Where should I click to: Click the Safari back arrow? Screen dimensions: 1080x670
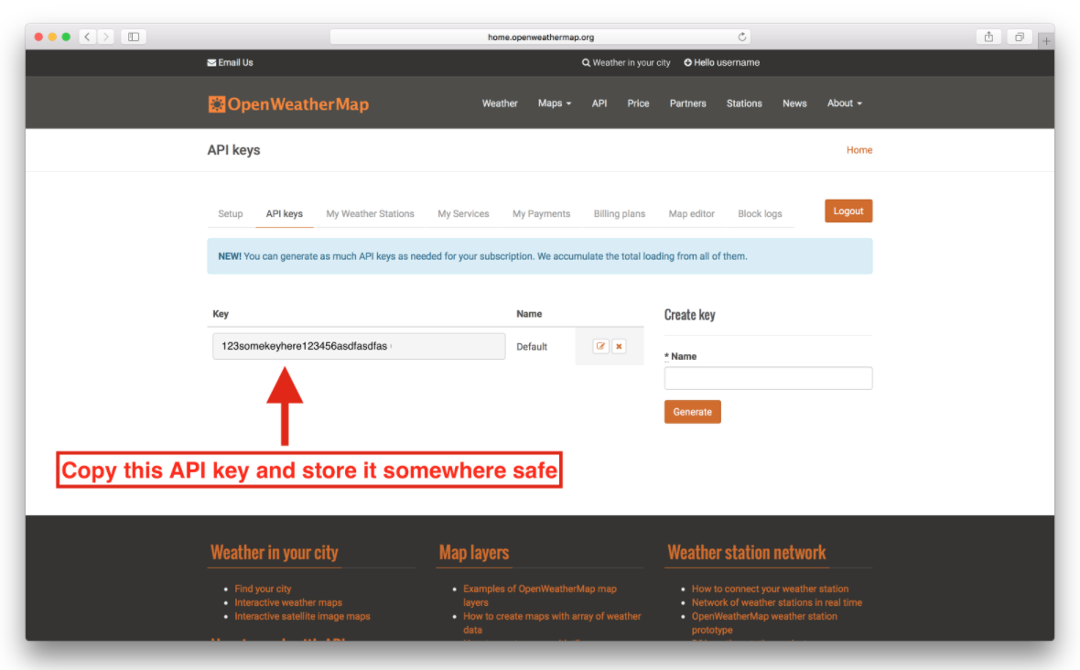[88, 37]
